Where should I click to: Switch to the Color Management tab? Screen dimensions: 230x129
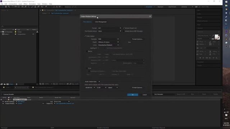(x=101, y=22)
